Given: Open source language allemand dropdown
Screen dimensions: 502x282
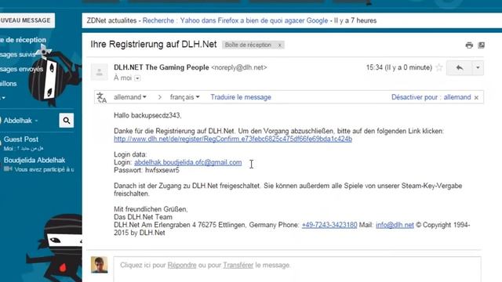Looking at the screenshot, I should pyautogui.click(x=130, y=97).
